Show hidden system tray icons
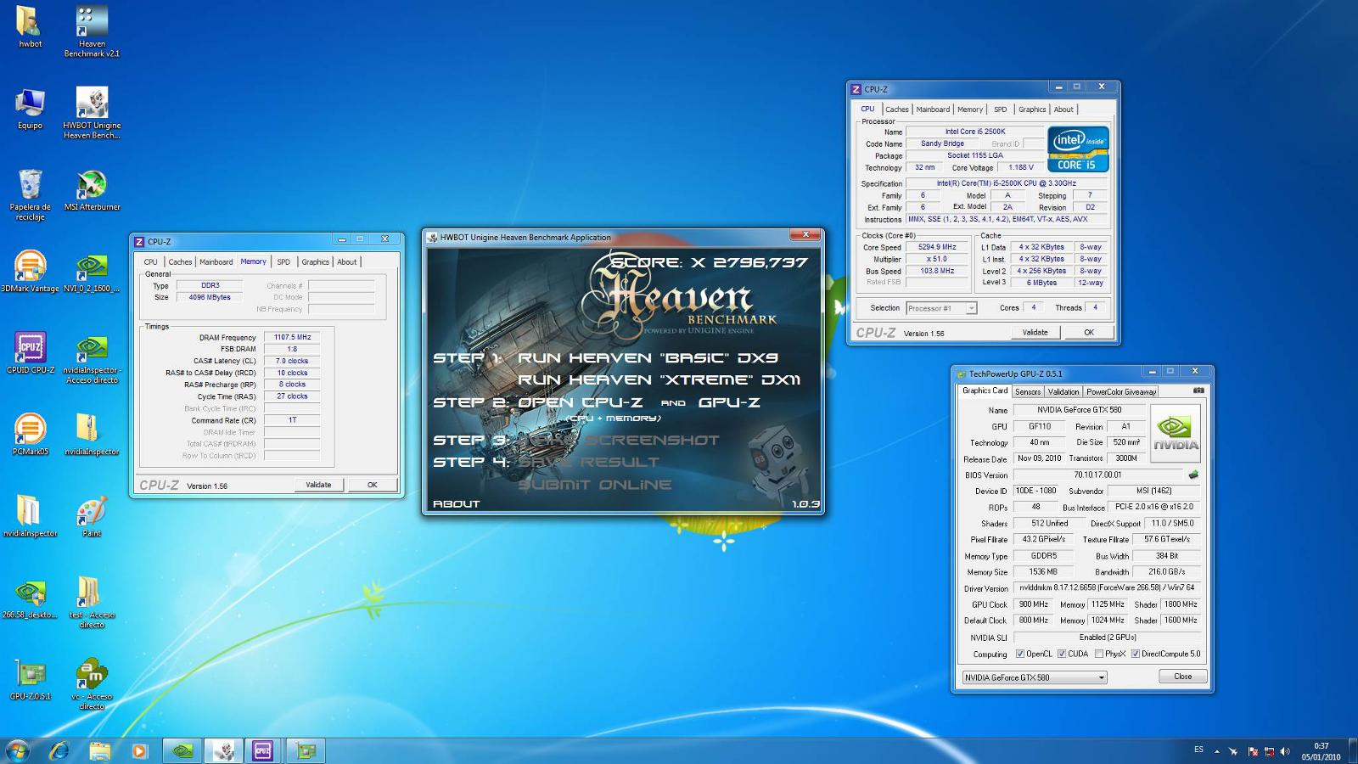The width and height of the screenshot is (1358, 764). pos(1217,751)
